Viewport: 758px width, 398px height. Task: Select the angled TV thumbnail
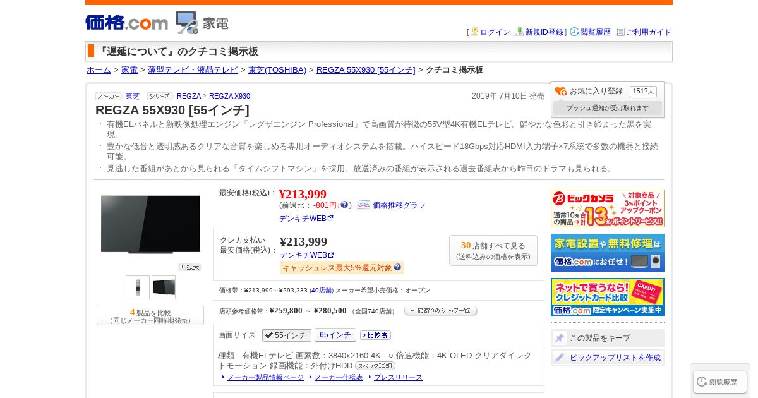(164, 287)
